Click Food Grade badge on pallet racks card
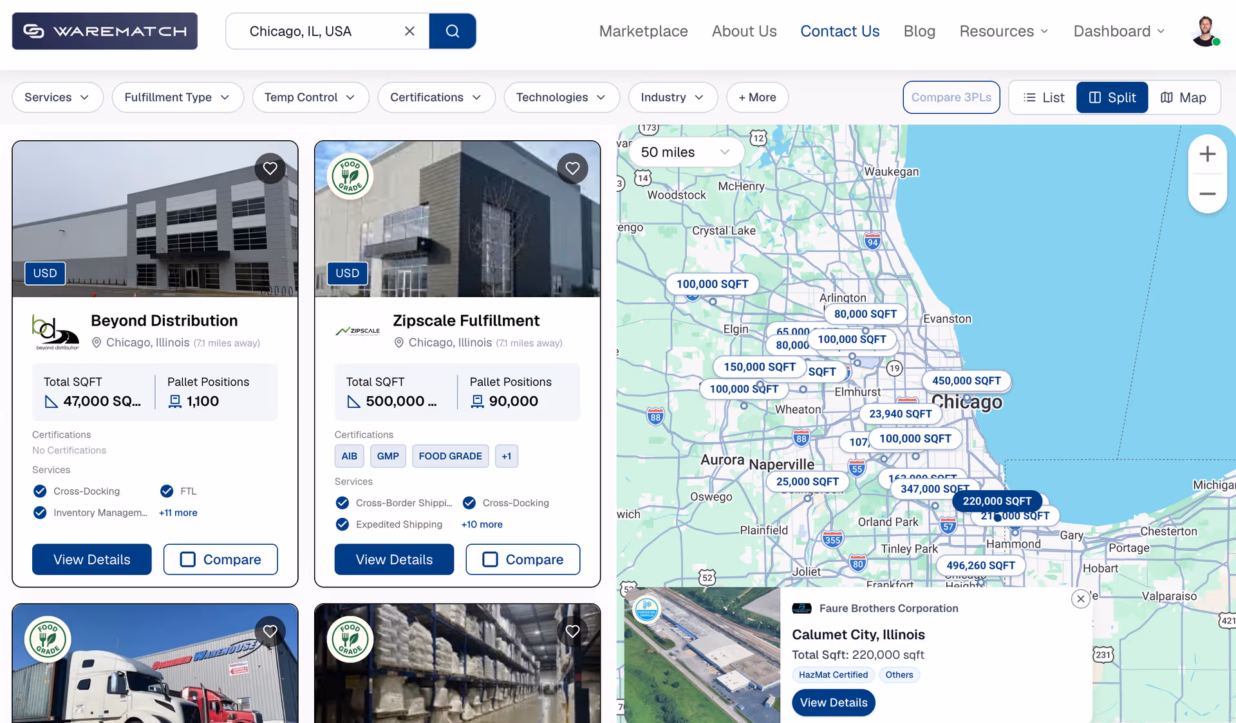The width and height of the screenshot is (1236, 723). click(x=350, y=639)
